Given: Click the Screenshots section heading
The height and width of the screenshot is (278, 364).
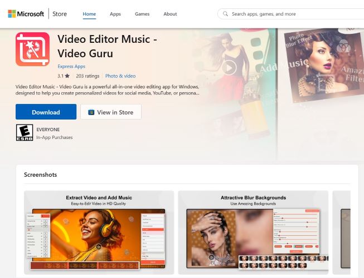Looking at the screenshot, I should pyautogui.click(x=40, y=175).
